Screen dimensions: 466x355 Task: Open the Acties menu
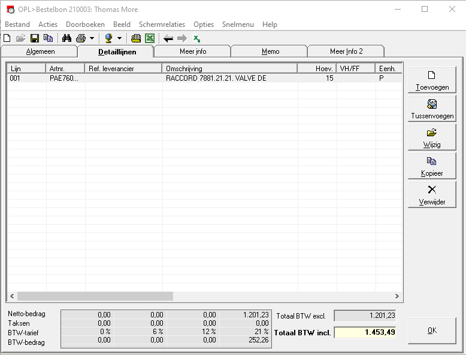click(48, 25)
